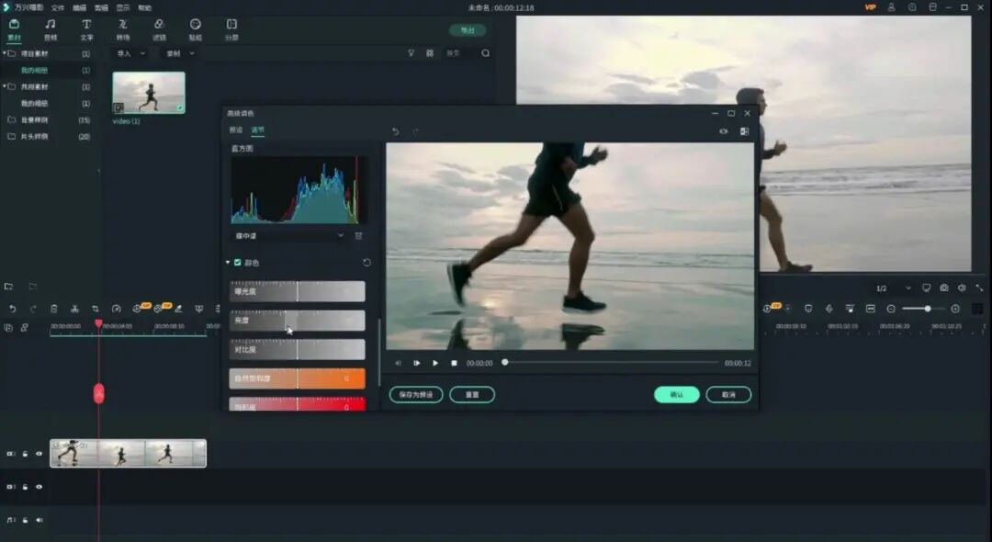
Task: Open the 导入 import dropdown
Action: point(131,54)
